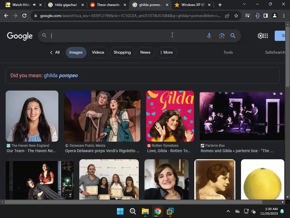Start voice search with microphone icon

point(209,35)
